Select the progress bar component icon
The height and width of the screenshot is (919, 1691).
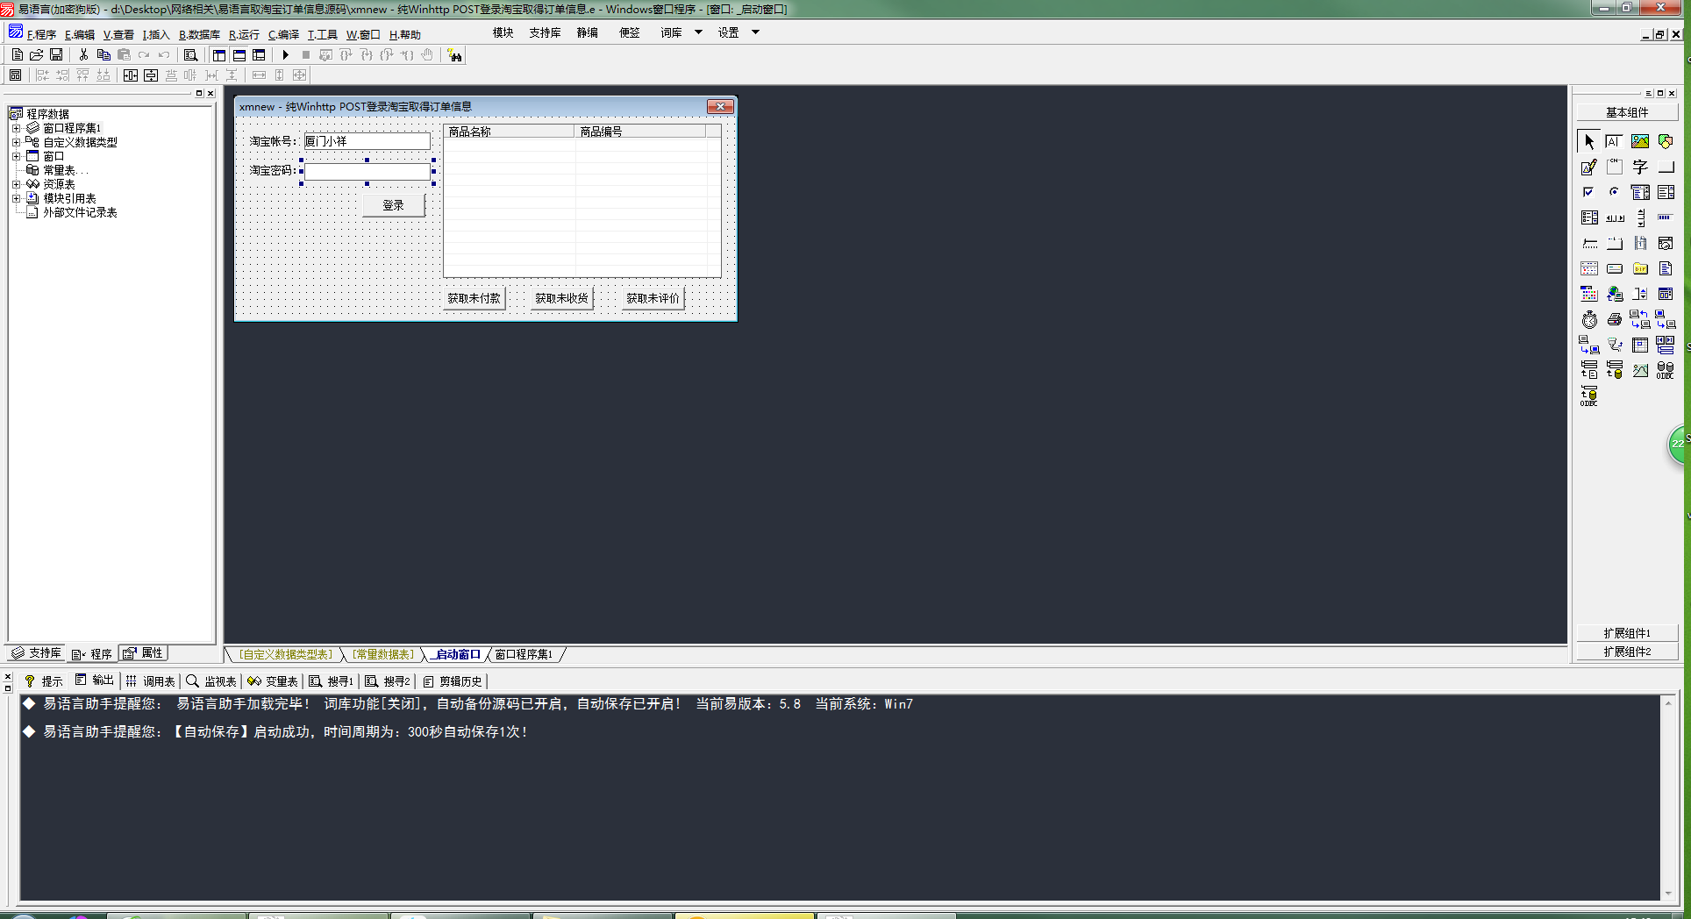pyautogui.click(x=1666, y=217)
